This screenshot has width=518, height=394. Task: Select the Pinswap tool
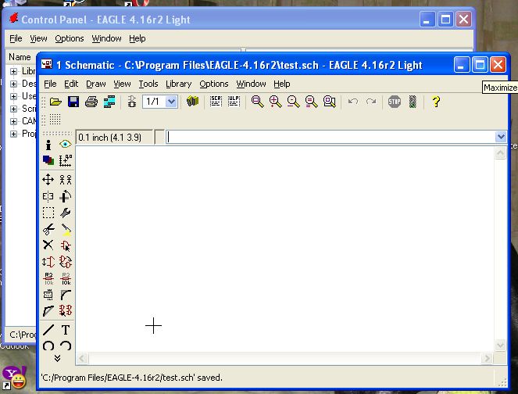[48, 262]
